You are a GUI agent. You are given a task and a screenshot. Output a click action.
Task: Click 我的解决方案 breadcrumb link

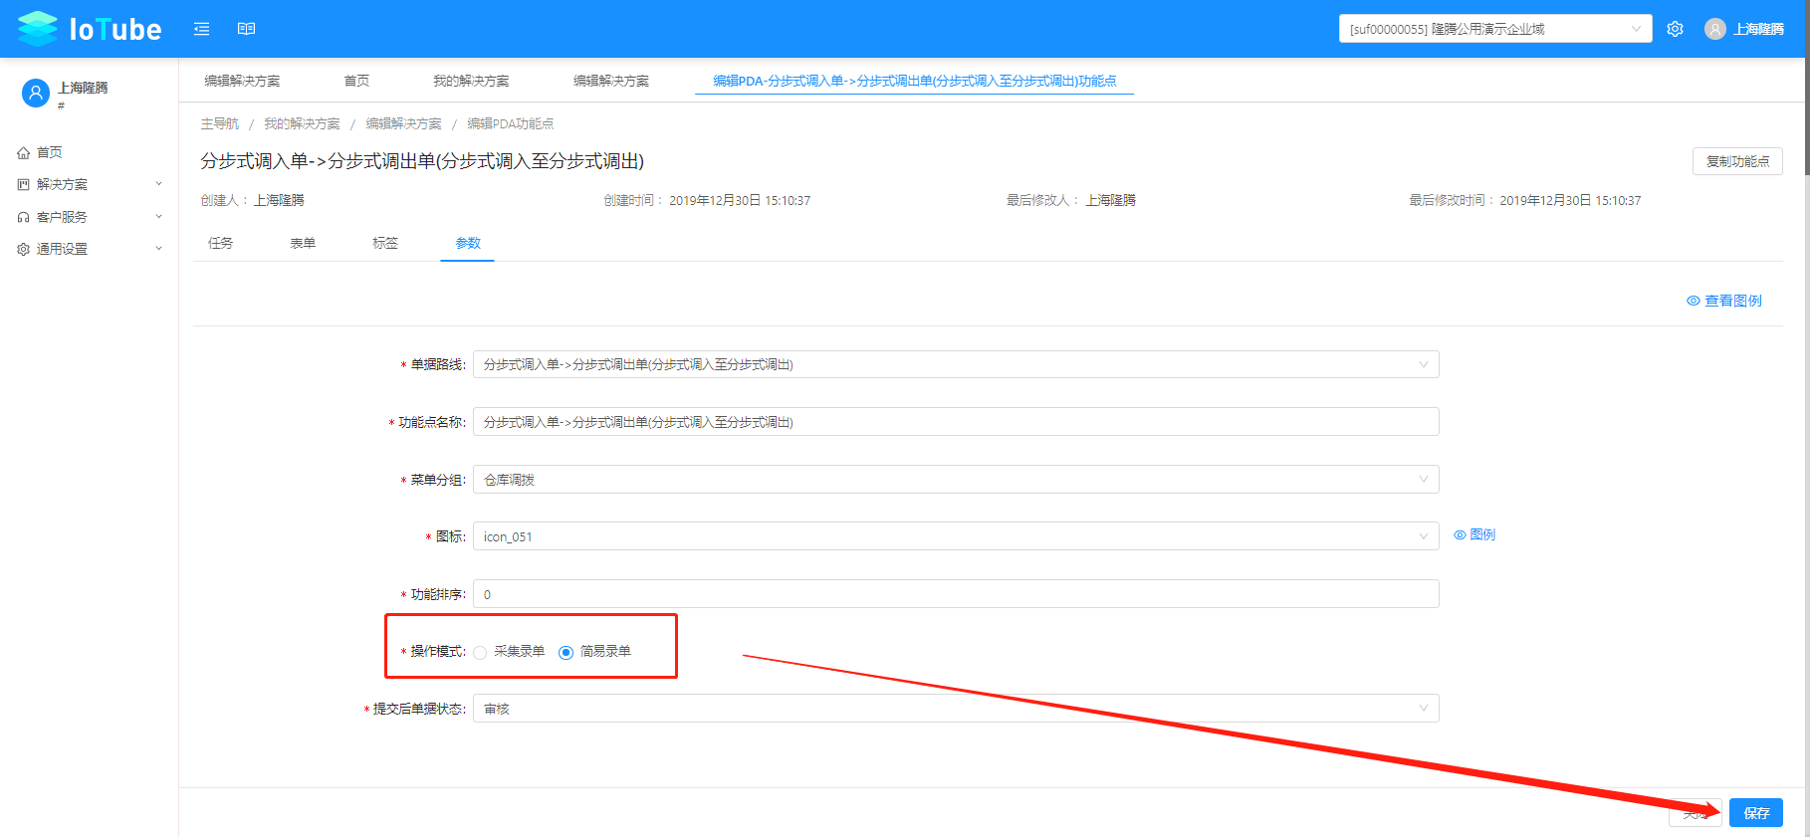point(302,123)
